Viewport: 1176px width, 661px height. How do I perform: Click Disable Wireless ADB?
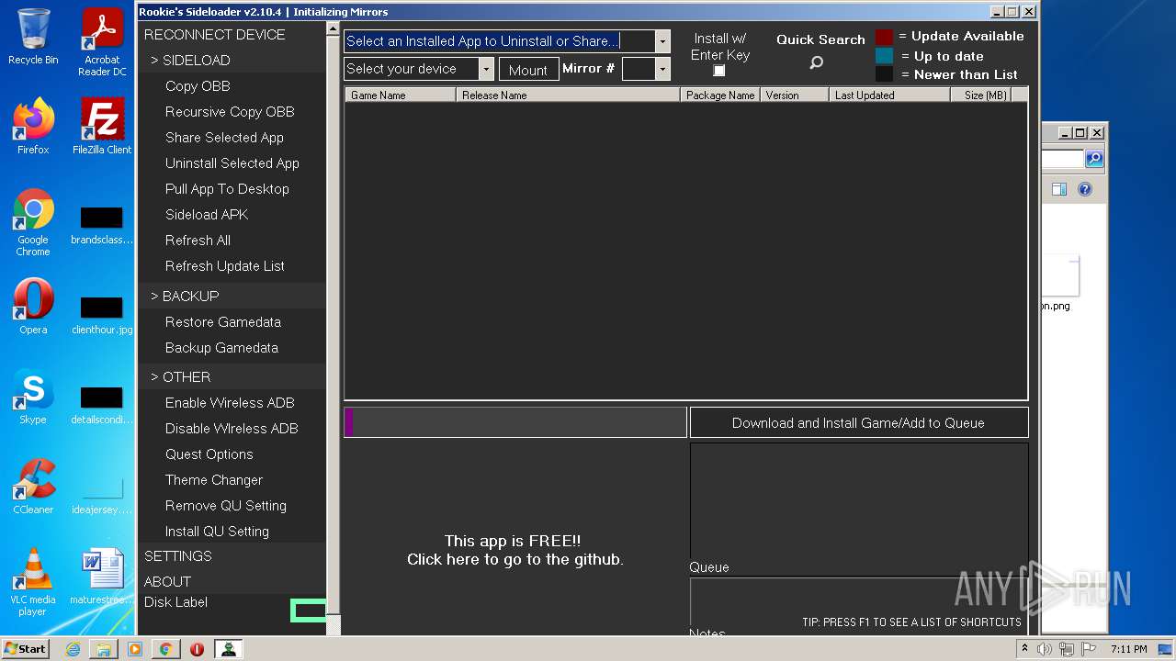click(x=232, y=429)
